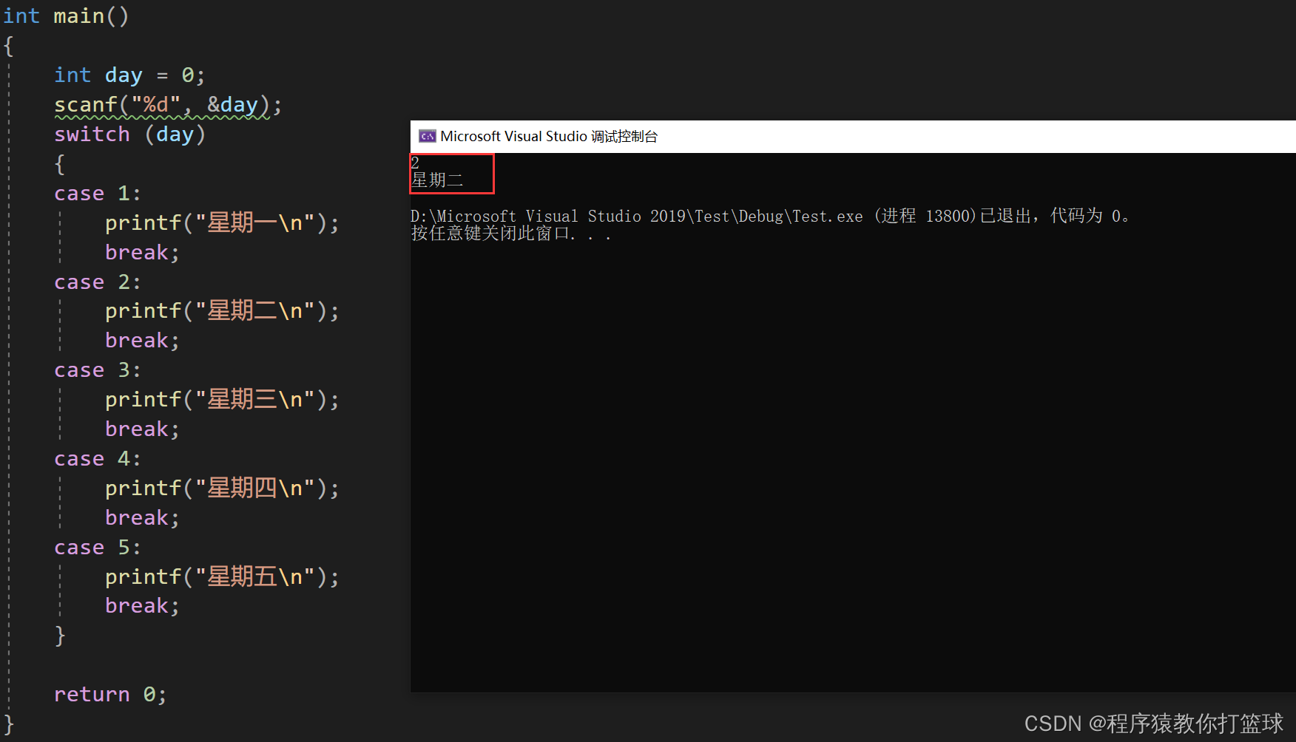
Task: Click the printf 星期三 statement
Action: (x=222, y=399)
